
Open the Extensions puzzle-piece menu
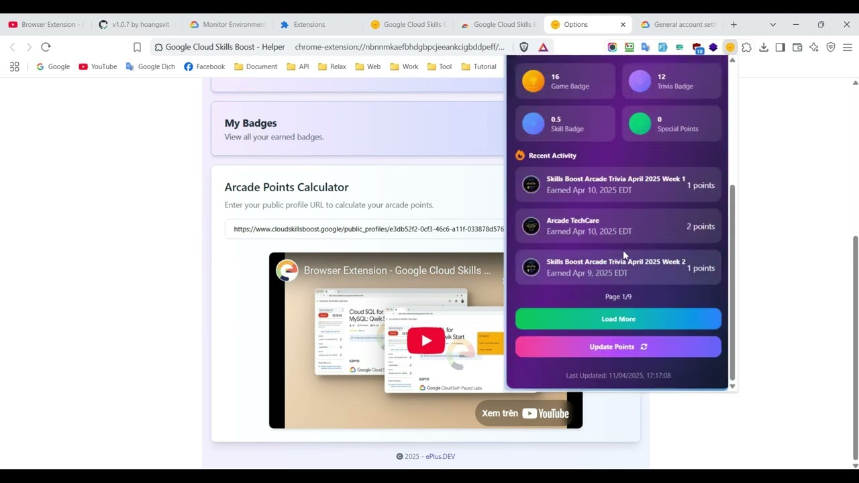746,47
